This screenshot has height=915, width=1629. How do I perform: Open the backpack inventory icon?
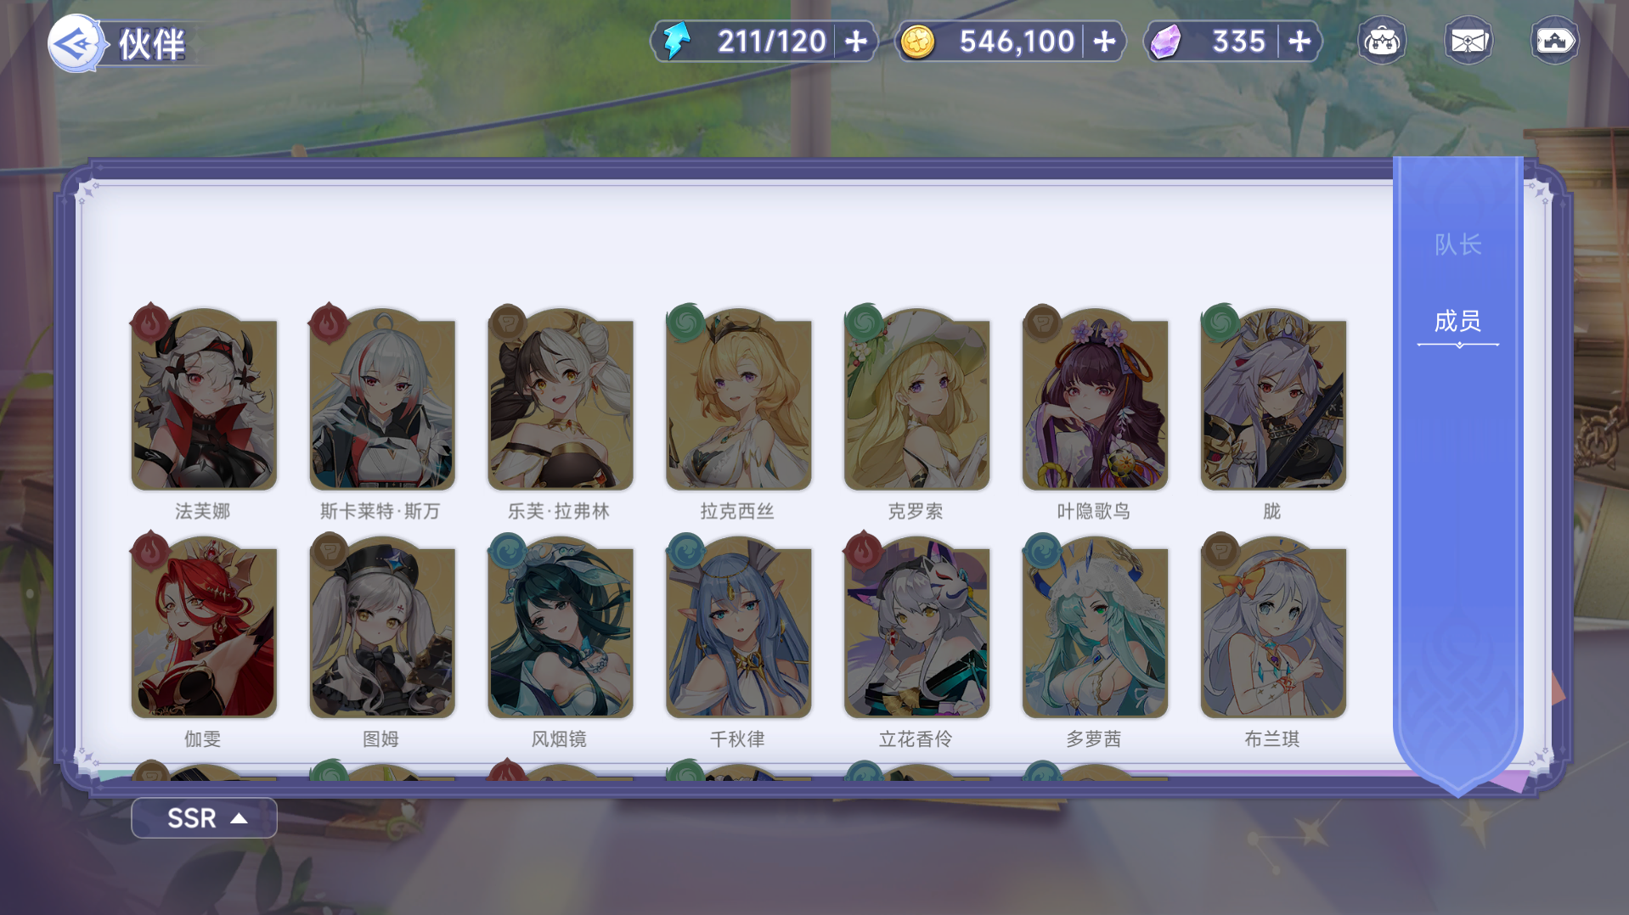point(1382,41)
